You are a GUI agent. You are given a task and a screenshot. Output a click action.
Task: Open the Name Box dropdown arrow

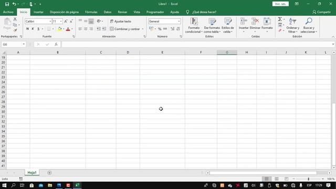pyautogui.click(x=24, y=44)
